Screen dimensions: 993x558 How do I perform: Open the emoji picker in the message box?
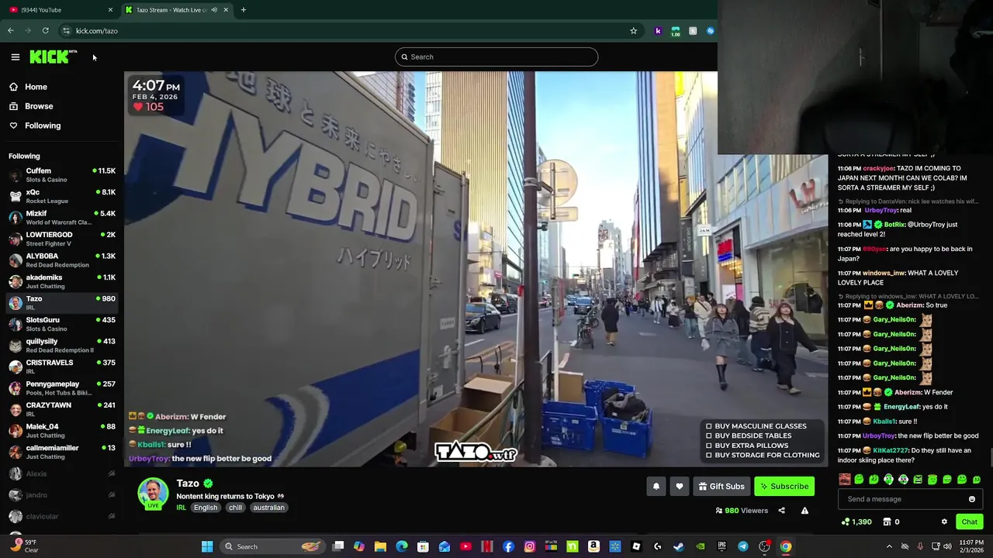[972, 499]
